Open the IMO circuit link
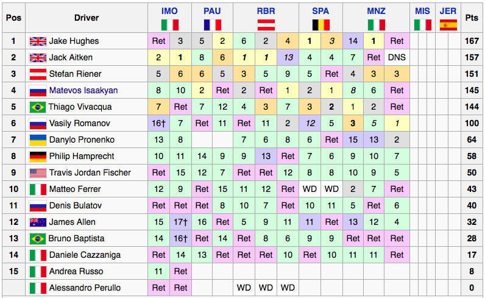This screenshot has height=298, width=485. pyautogui.click(x=169, y=11)
